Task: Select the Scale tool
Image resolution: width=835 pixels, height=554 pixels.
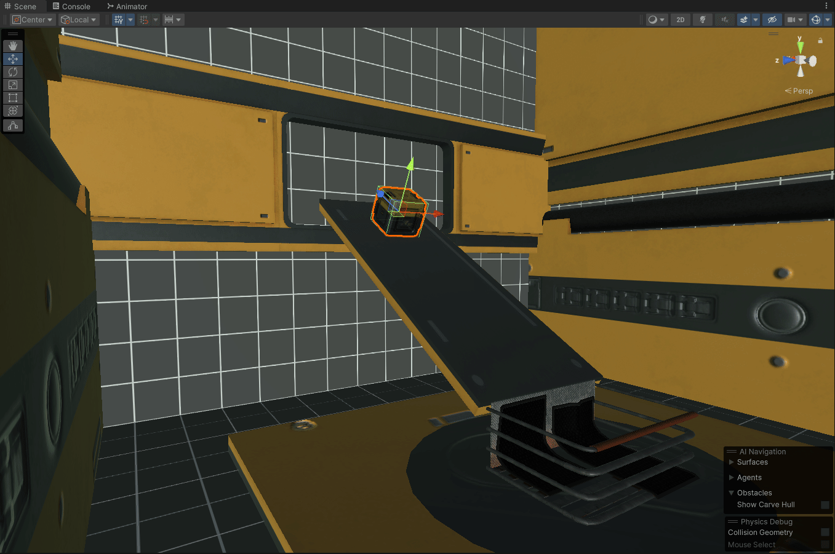Action: 13,85
